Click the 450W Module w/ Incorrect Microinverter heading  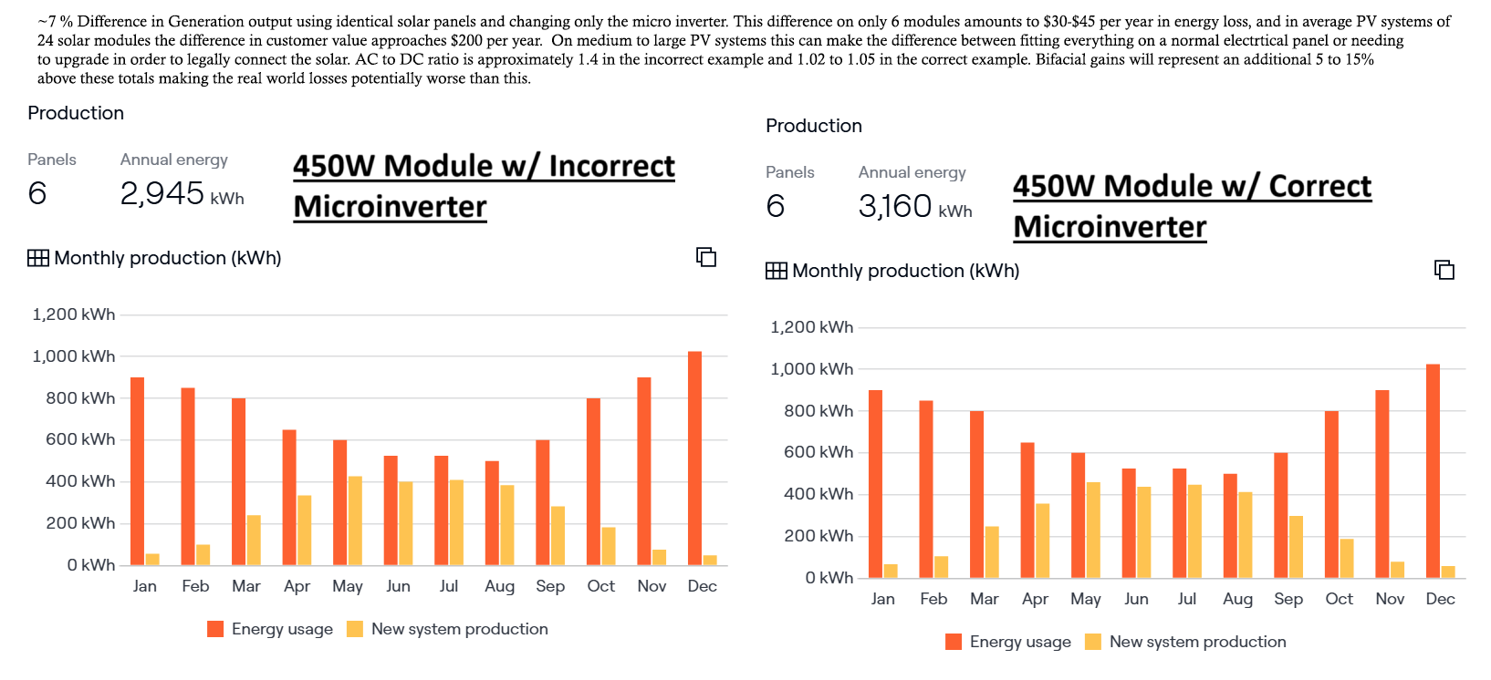[x=484, y=186]
